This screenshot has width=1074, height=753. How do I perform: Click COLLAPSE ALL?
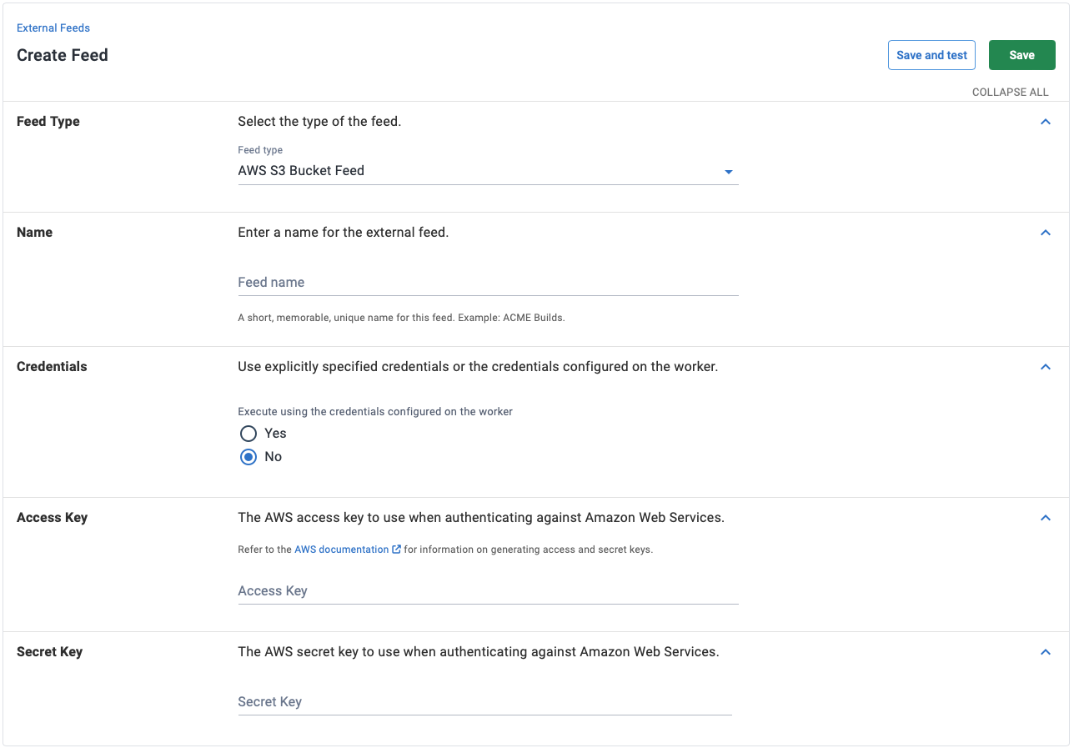[1010, 92]
